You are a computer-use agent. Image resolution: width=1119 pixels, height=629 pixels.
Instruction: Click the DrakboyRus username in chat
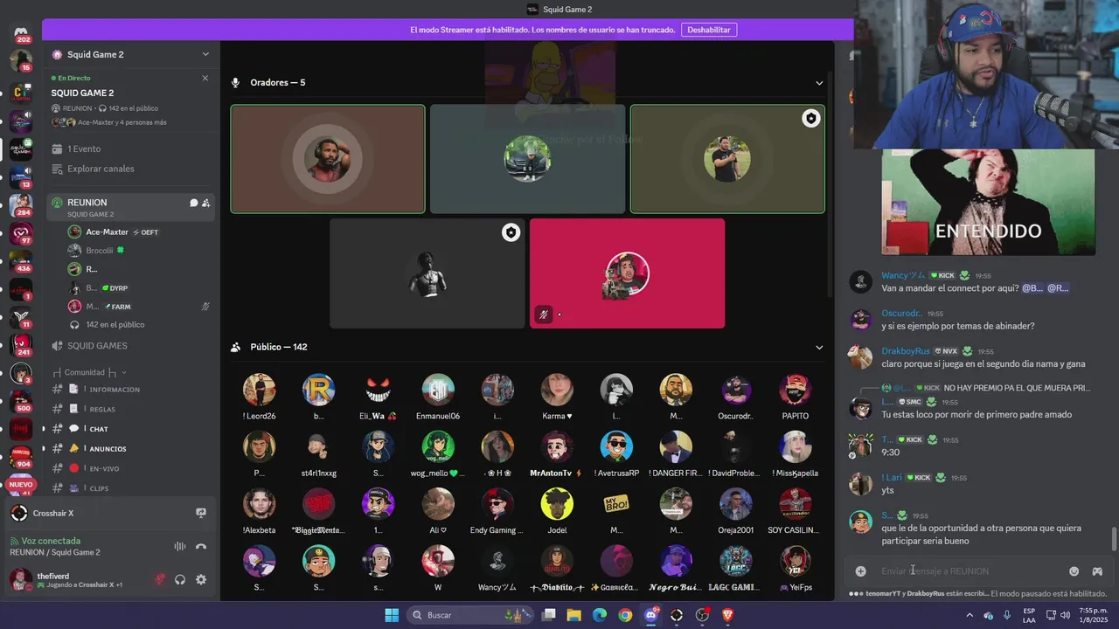pyautogui.click(x=906, y=351)
